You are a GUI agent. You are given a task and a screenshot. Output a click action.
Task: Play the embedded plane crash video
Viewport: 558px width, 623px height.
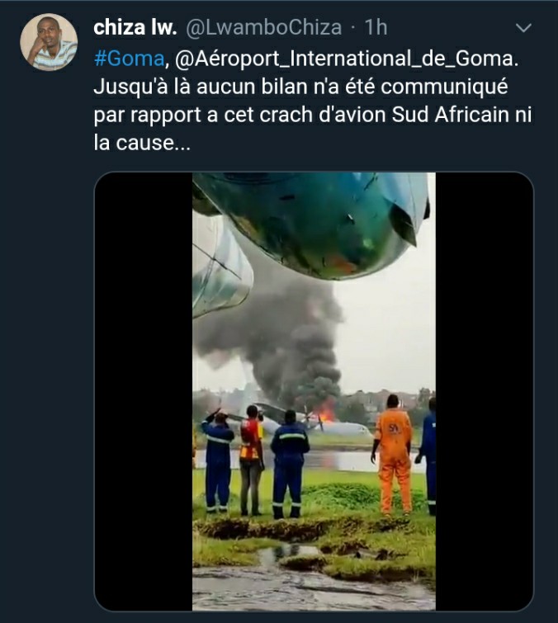click(x=314, y=391)
